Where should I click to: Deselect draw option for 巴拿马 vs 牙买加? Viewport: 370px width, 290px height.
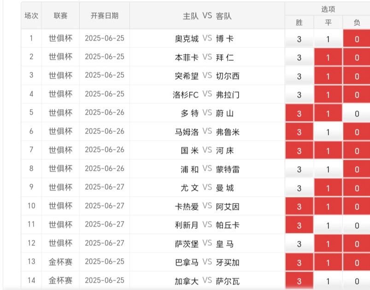328,262
